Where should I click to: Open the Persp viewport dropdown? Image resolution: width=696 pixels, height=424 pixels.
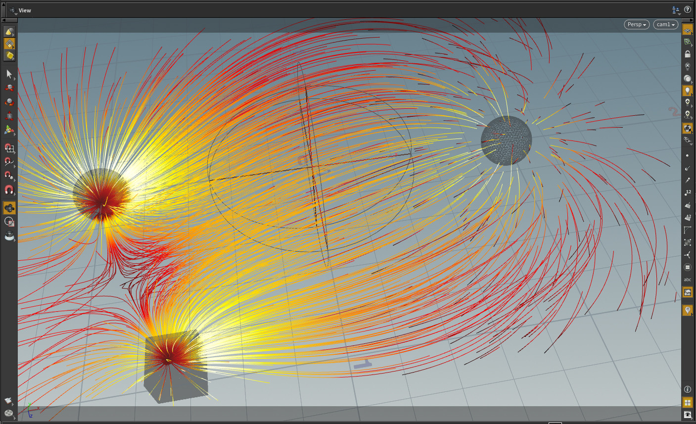point(636,24)
